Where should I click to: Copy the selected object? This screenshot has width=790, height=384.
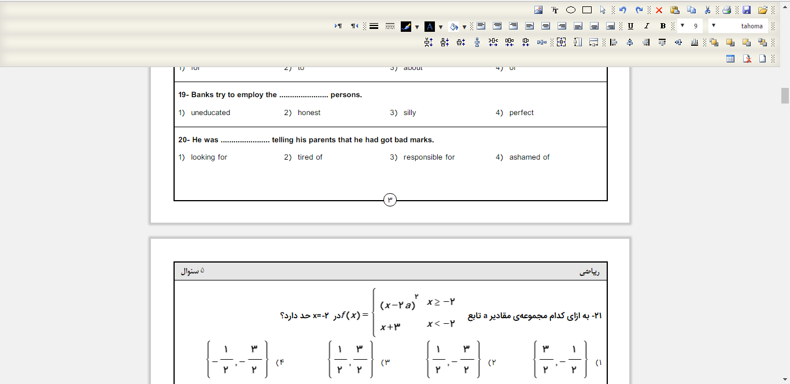pos(691,10)
